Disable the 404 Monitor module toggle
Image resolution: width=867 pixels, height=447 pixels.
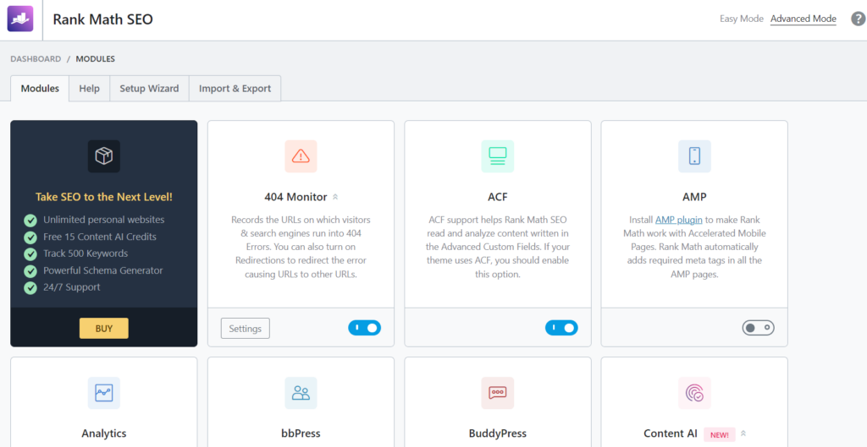pos(364,328)
